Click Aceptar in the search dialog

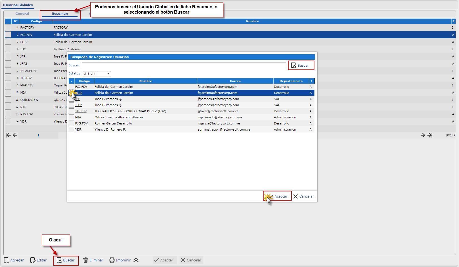click(278, 196)
